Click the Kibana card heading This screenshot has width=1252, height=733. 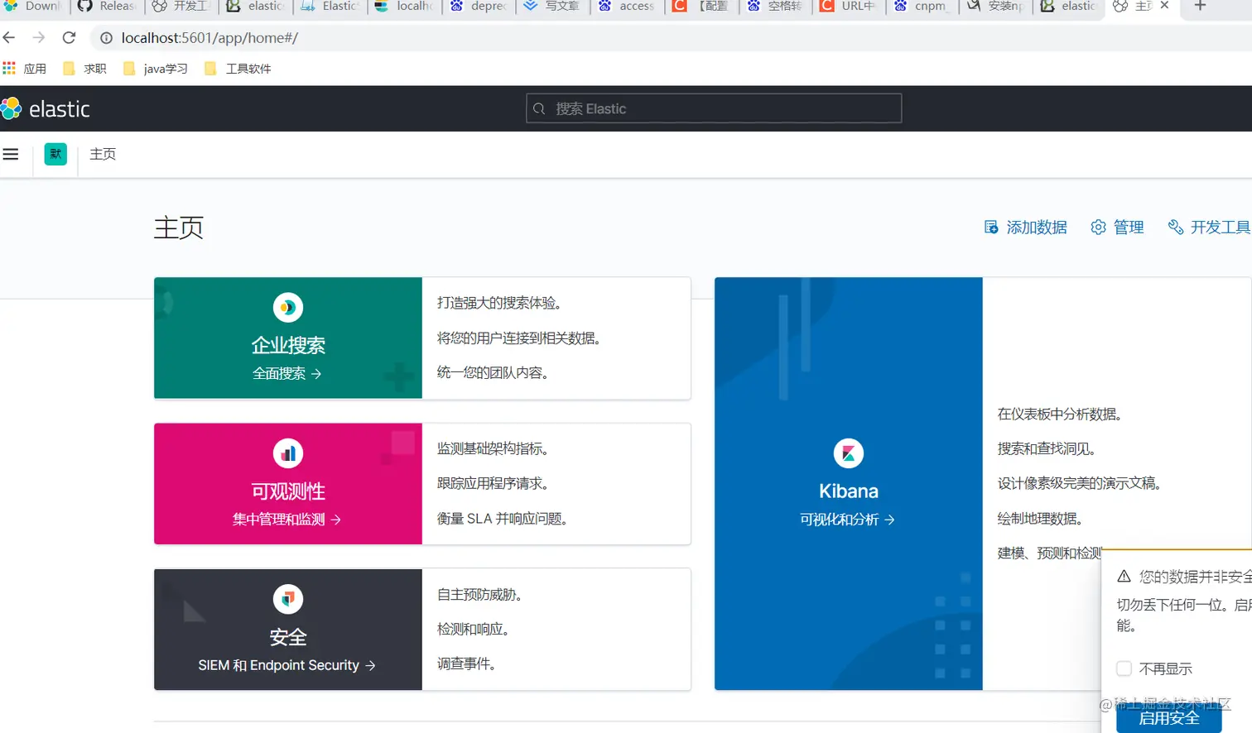click(849, 491)
